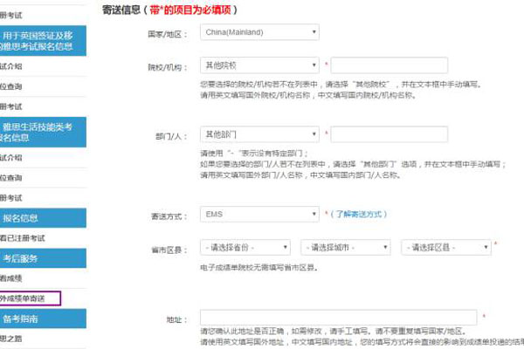This screenshot has height=349, width=524.
Task: Go to 看已注册考试 in the sidebar
Action: [x=26, y=237]
